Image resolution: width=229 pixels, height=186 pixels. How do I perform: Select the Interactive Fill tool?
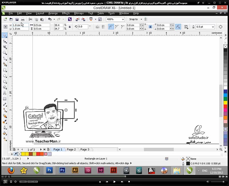[5, 139]
